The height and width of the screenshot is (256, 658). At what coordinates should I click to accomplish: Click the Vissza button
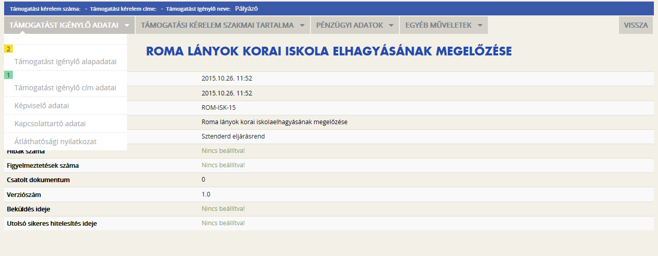click(x=636, y=25)
